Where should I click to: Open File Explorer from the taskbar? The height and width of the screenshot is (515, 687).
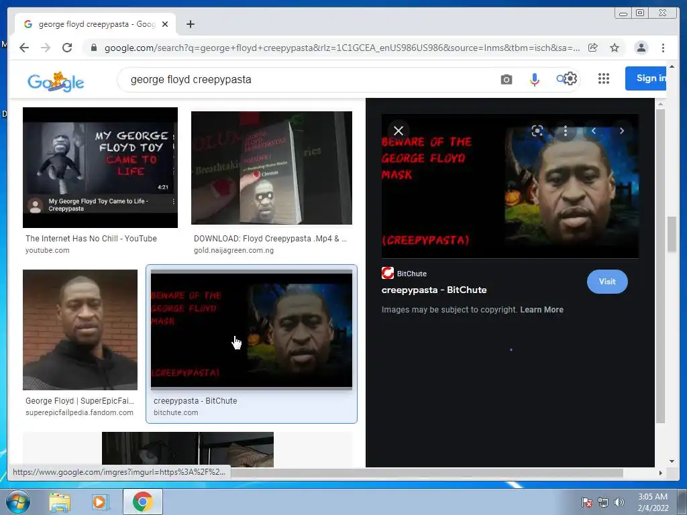coord(60,502)
